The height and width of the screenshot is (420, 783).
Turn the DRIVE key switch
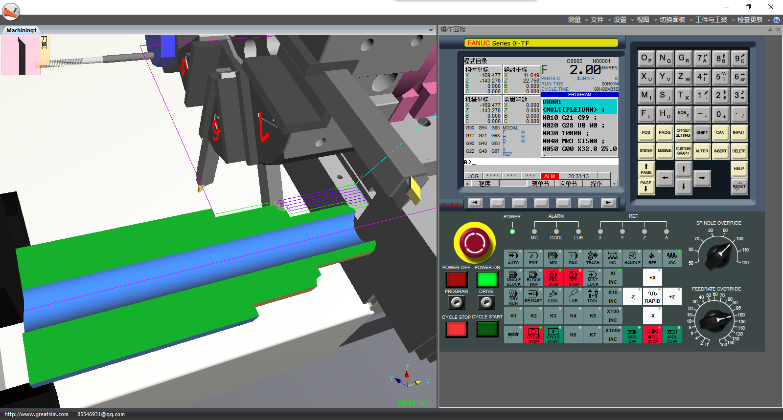(x=486, y=303)
